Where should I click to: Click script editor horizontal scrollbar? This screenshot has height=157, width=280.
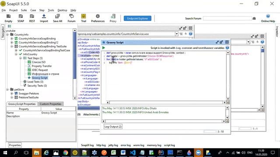click(166, 102)
